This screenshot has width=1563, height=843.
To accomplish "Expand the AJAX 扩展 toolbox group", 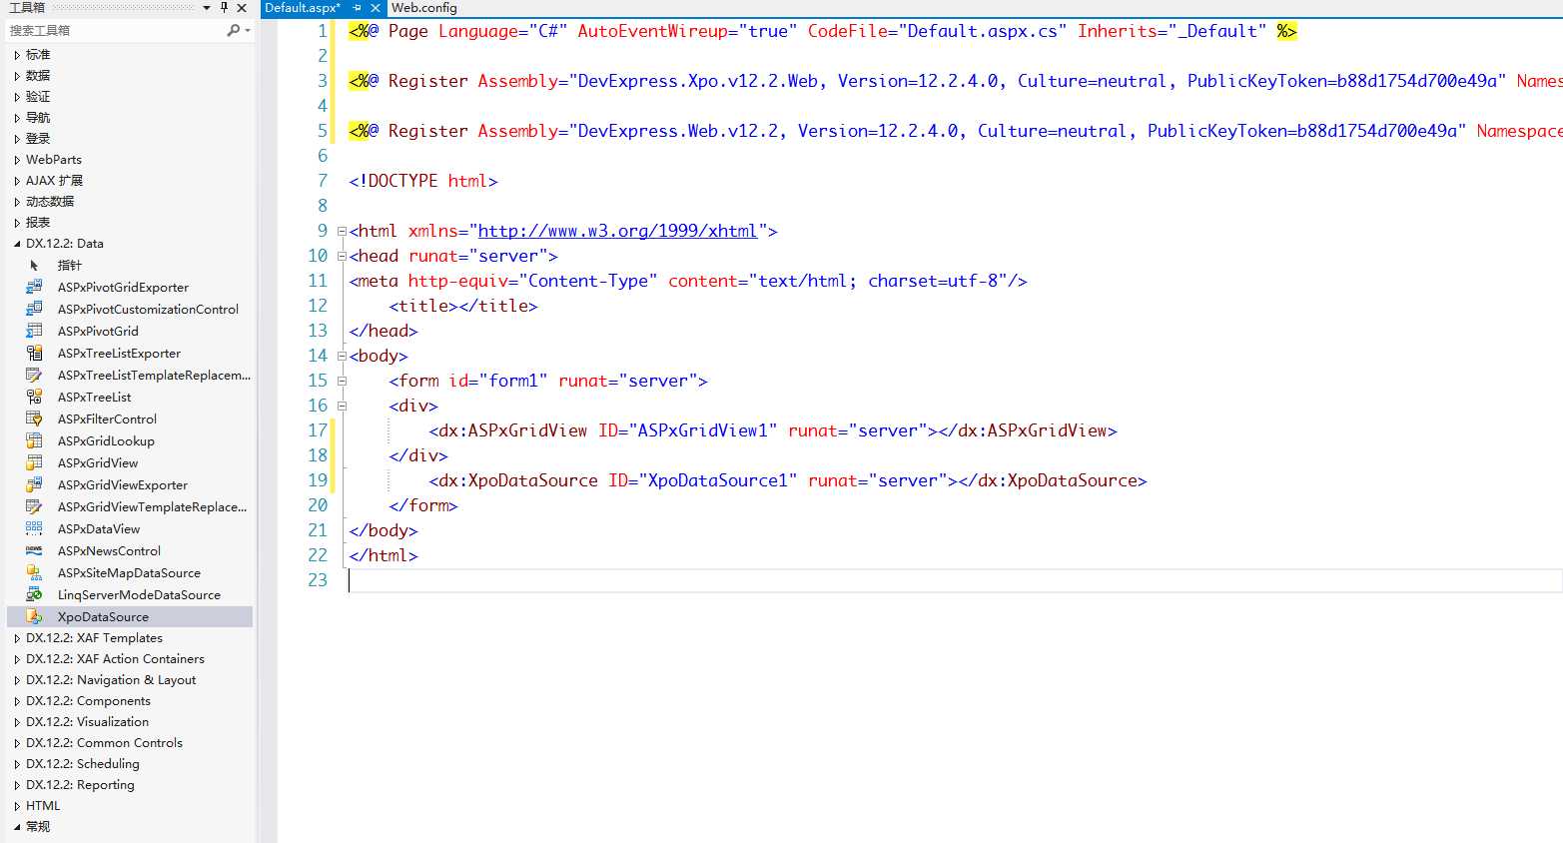I will click(x=17, y=181).
